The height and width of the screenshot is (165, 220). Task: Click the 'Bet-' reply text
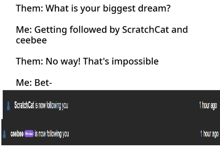[43, 82]
